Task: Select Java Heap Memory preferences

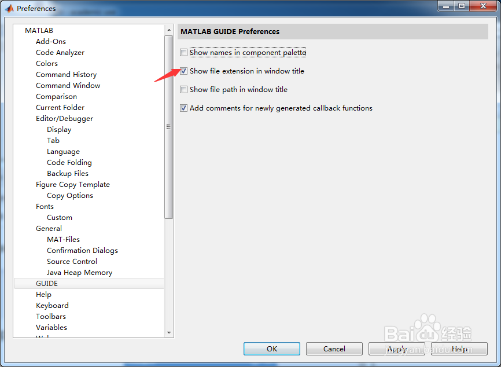Action: coord(80,273)
